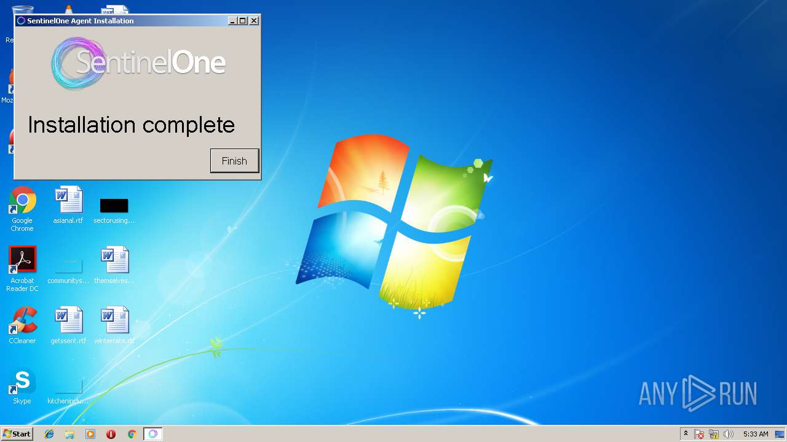Open the Windows Start menu
This screenshot has height=442, width=787.
pyautogui.click(x=17, y=434)
